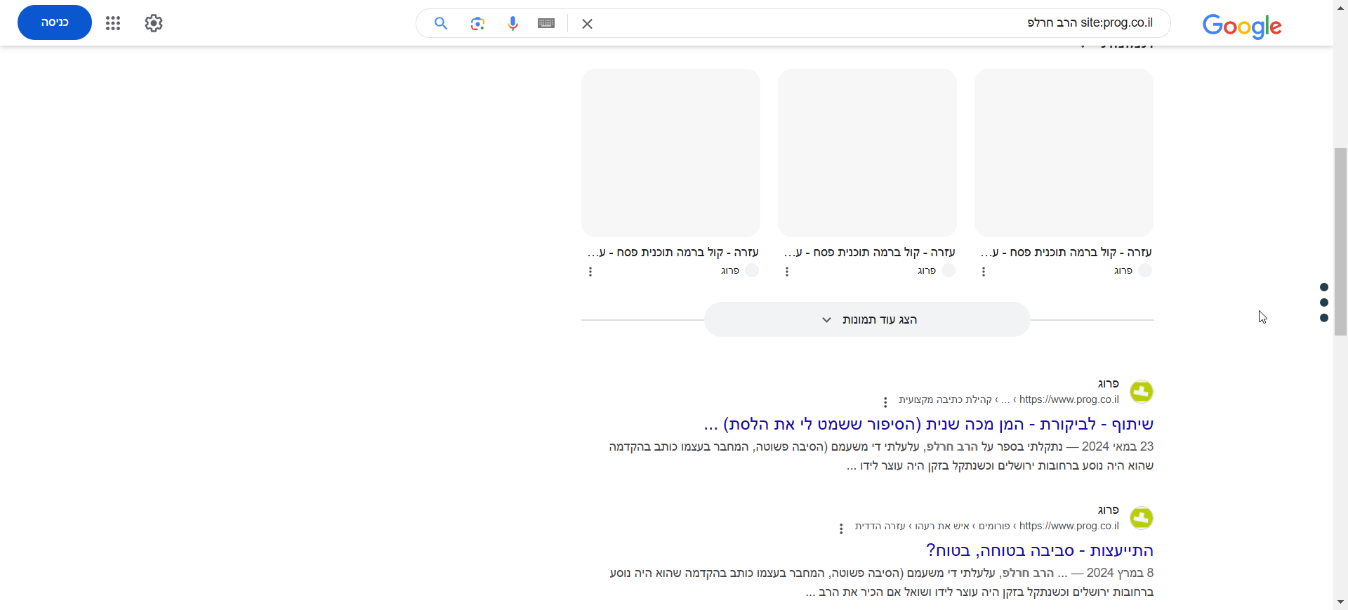Click prog favicon of second search result
Viewport: 1348px width, 610px height.
point(1142,518)
